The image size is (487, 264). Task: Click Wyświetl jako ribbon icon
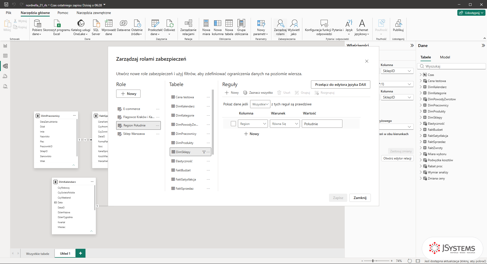click(x=294, y=27)
